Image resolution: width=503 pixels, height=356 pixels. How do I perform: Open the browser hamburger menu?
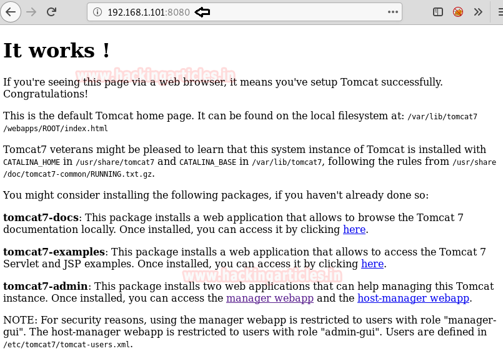click(500, 12)
